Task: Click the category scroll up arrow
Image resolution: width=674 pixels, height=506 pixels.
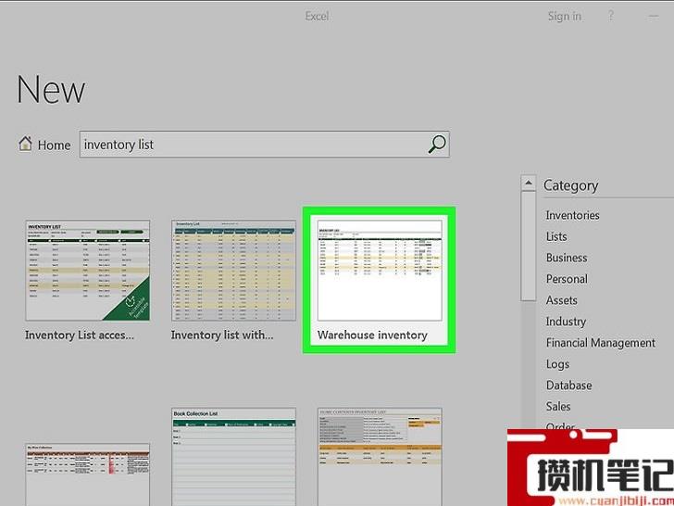Action: point(529,183)
